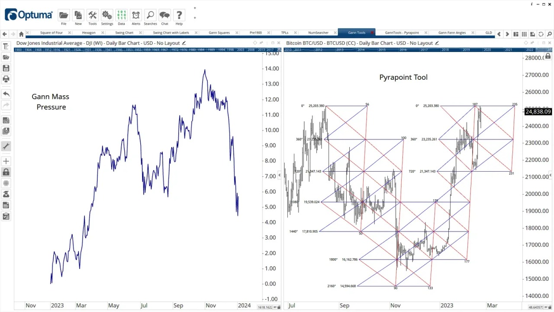Switch to Gann Fann Angles tab
The image size is (554, 312).
452,33
